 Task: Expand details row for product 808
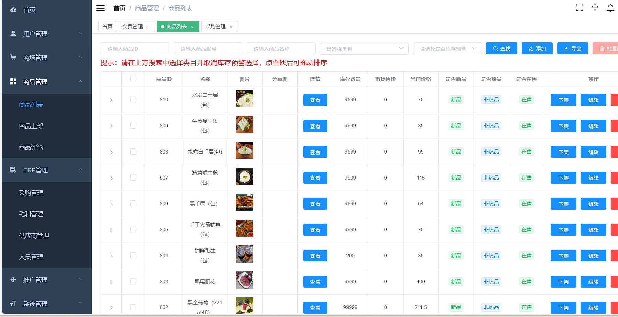[x=111, y=152]
